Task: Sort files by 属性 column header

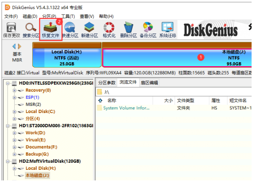Action: pyautogui.click(x=218, y=100)
